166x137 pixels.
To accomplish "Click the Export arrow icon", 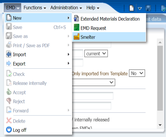I will tap(9, 63).
